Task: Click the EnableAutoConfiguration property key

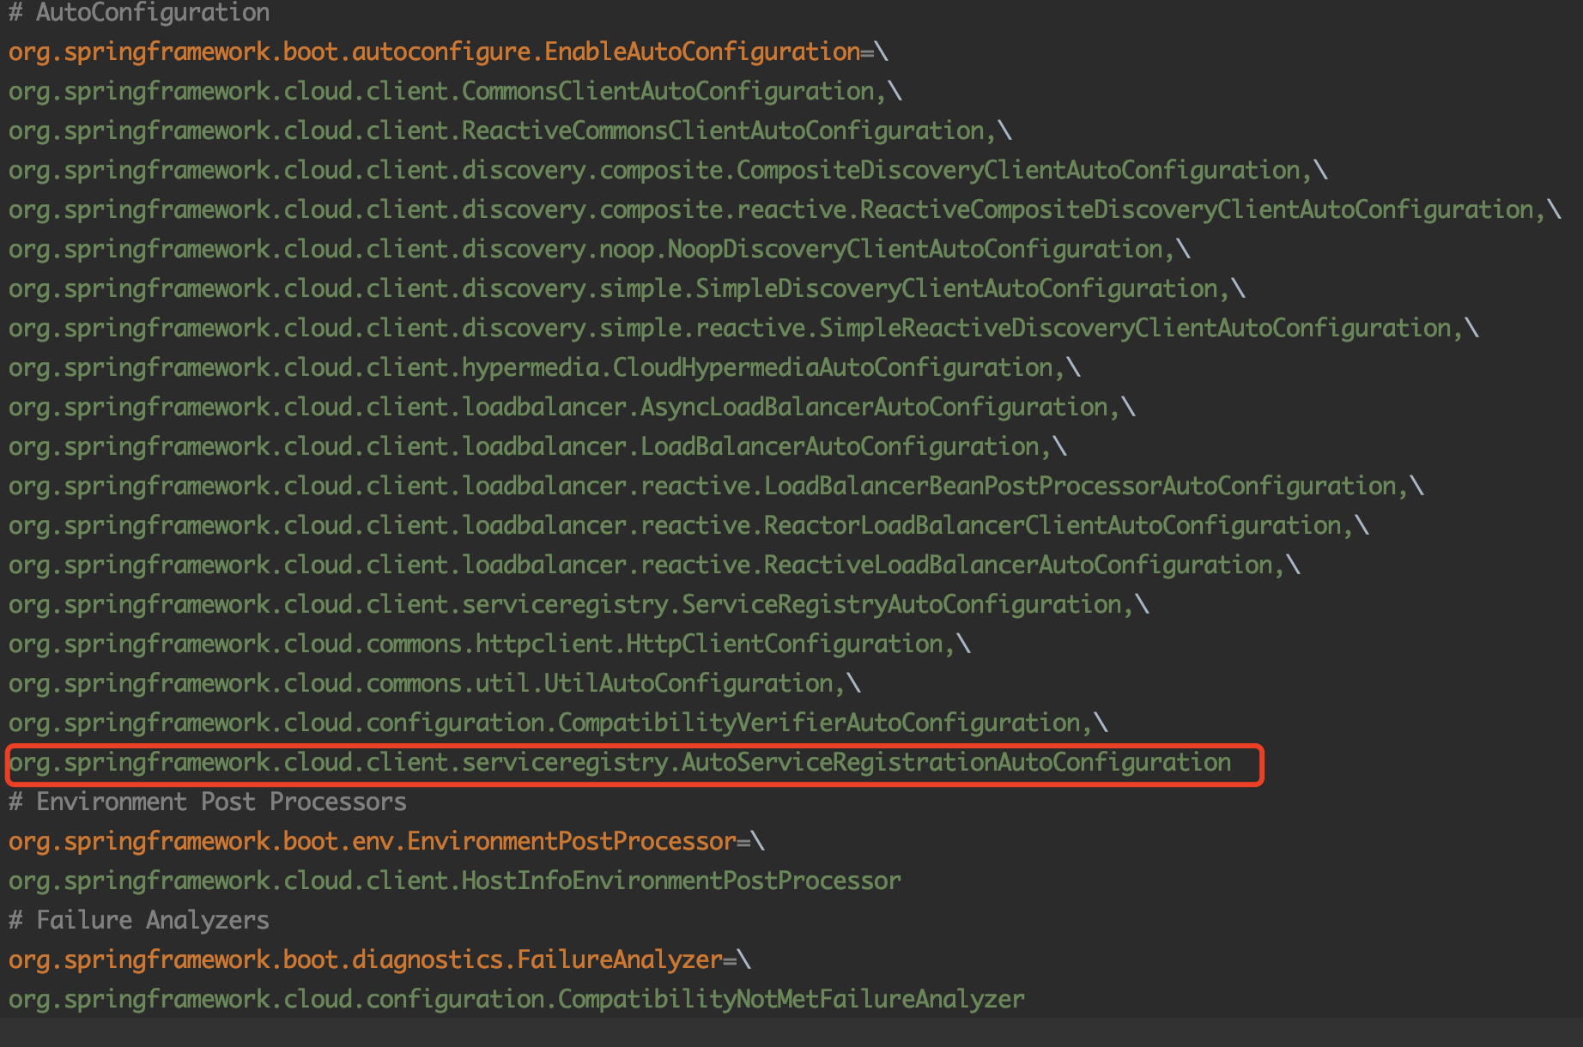Action: coord(434,52)
